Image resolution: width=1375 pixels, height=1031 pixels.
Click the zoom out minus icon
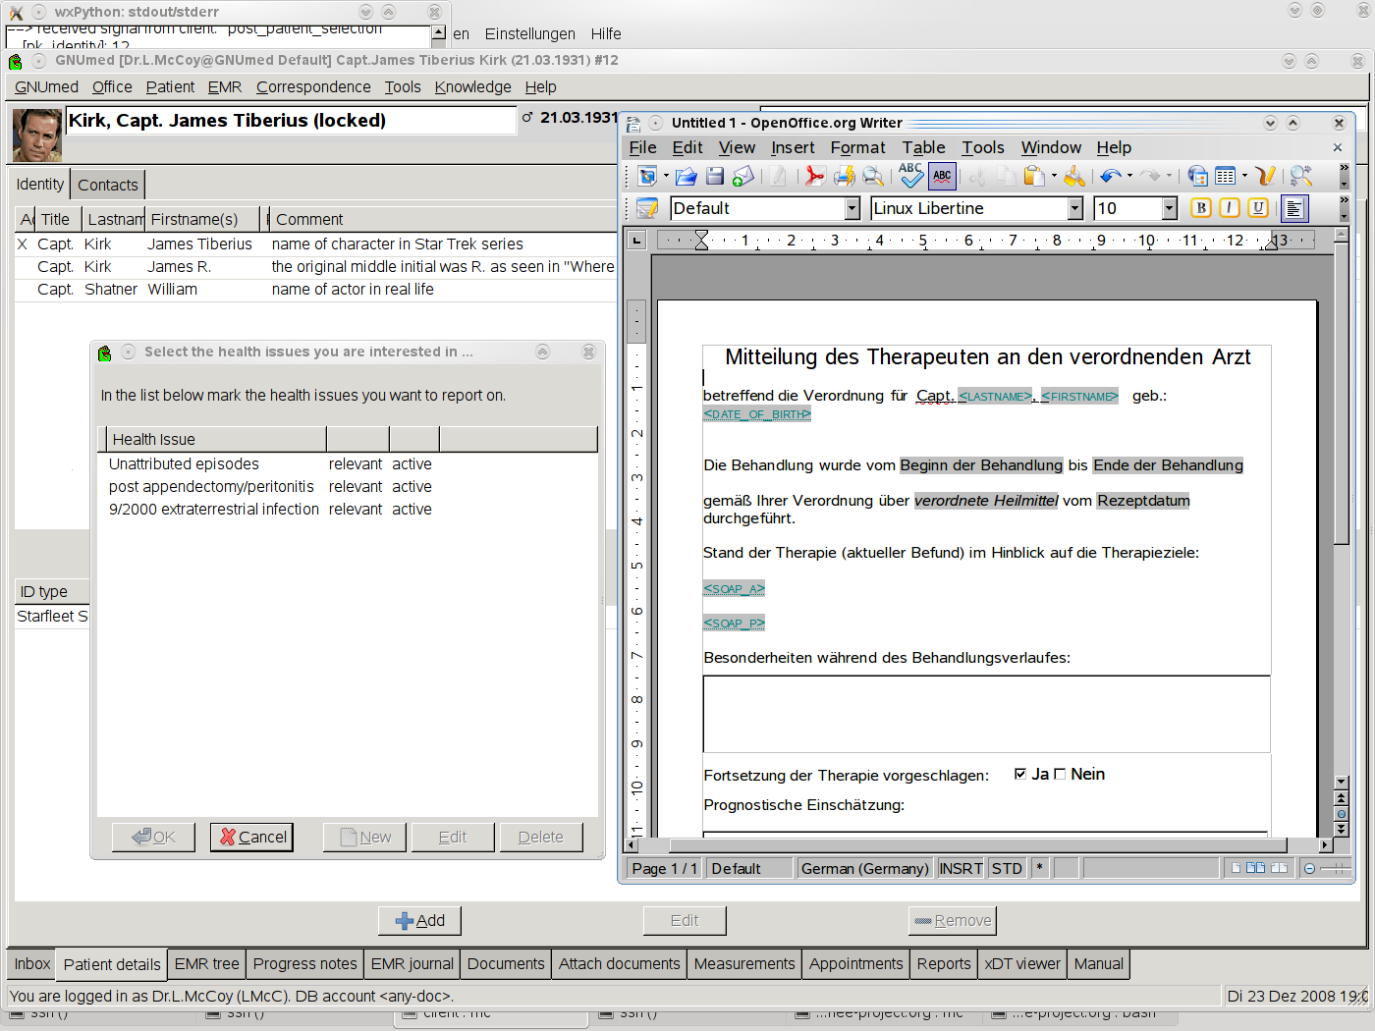pos(1309,869)
